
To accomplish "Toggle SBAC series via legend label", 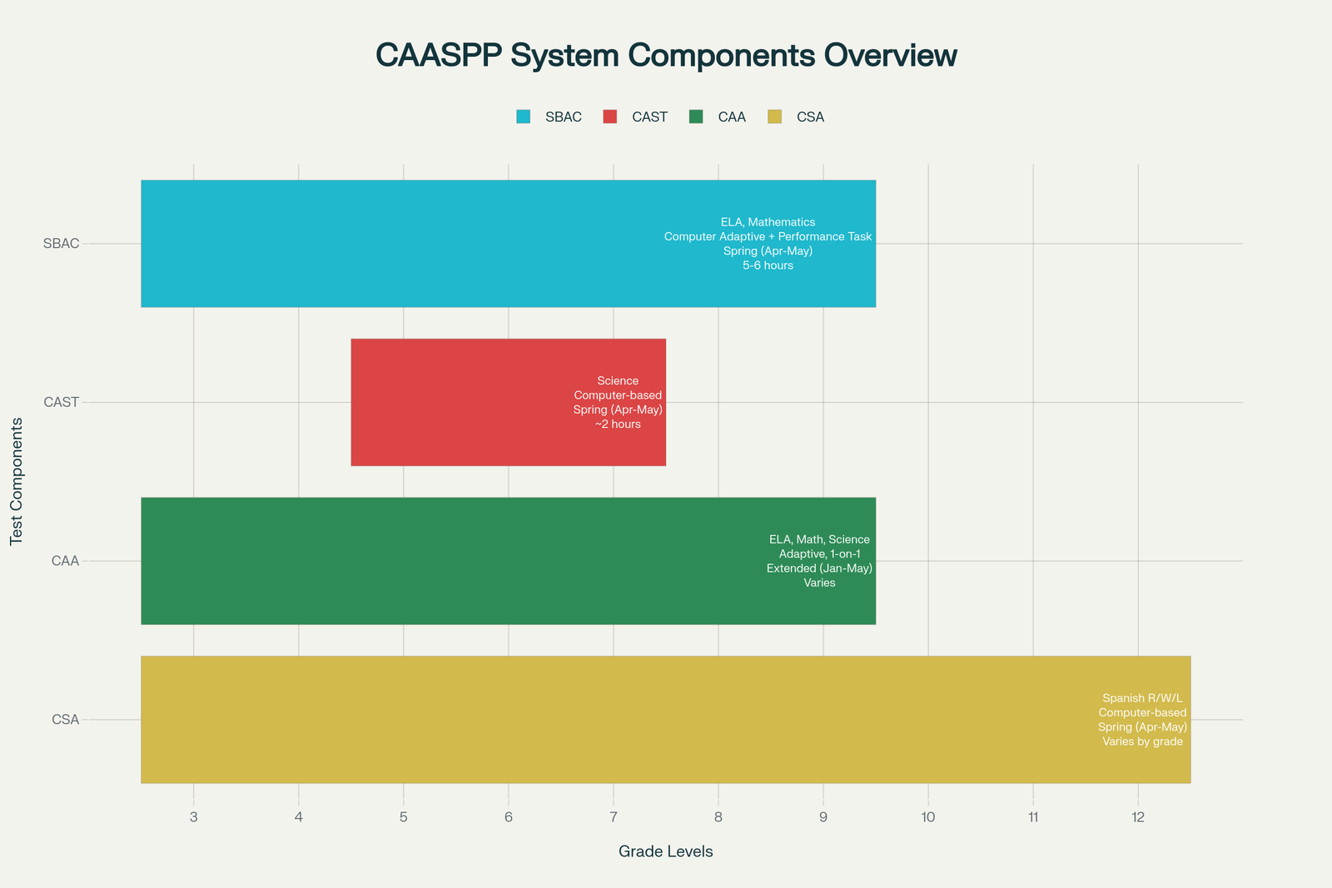I will click(x=564, y=117).
